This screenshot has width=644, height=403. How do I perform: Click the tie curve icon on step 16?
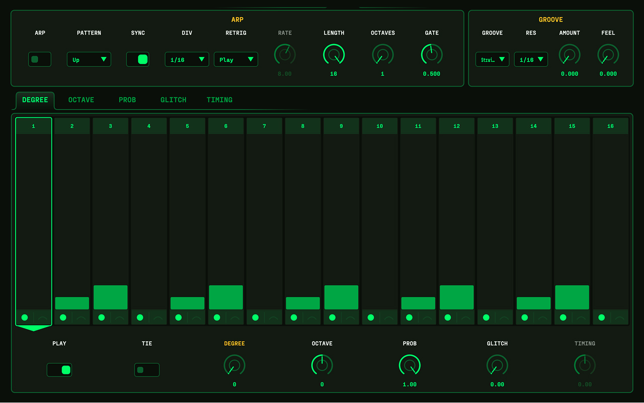point(620,317)
